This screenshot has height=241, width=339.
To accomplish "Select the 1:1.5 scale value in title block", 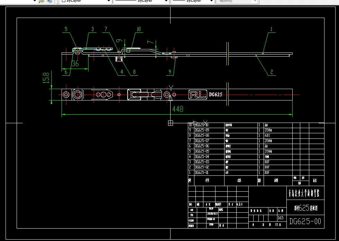I will (x=281, y=218).
